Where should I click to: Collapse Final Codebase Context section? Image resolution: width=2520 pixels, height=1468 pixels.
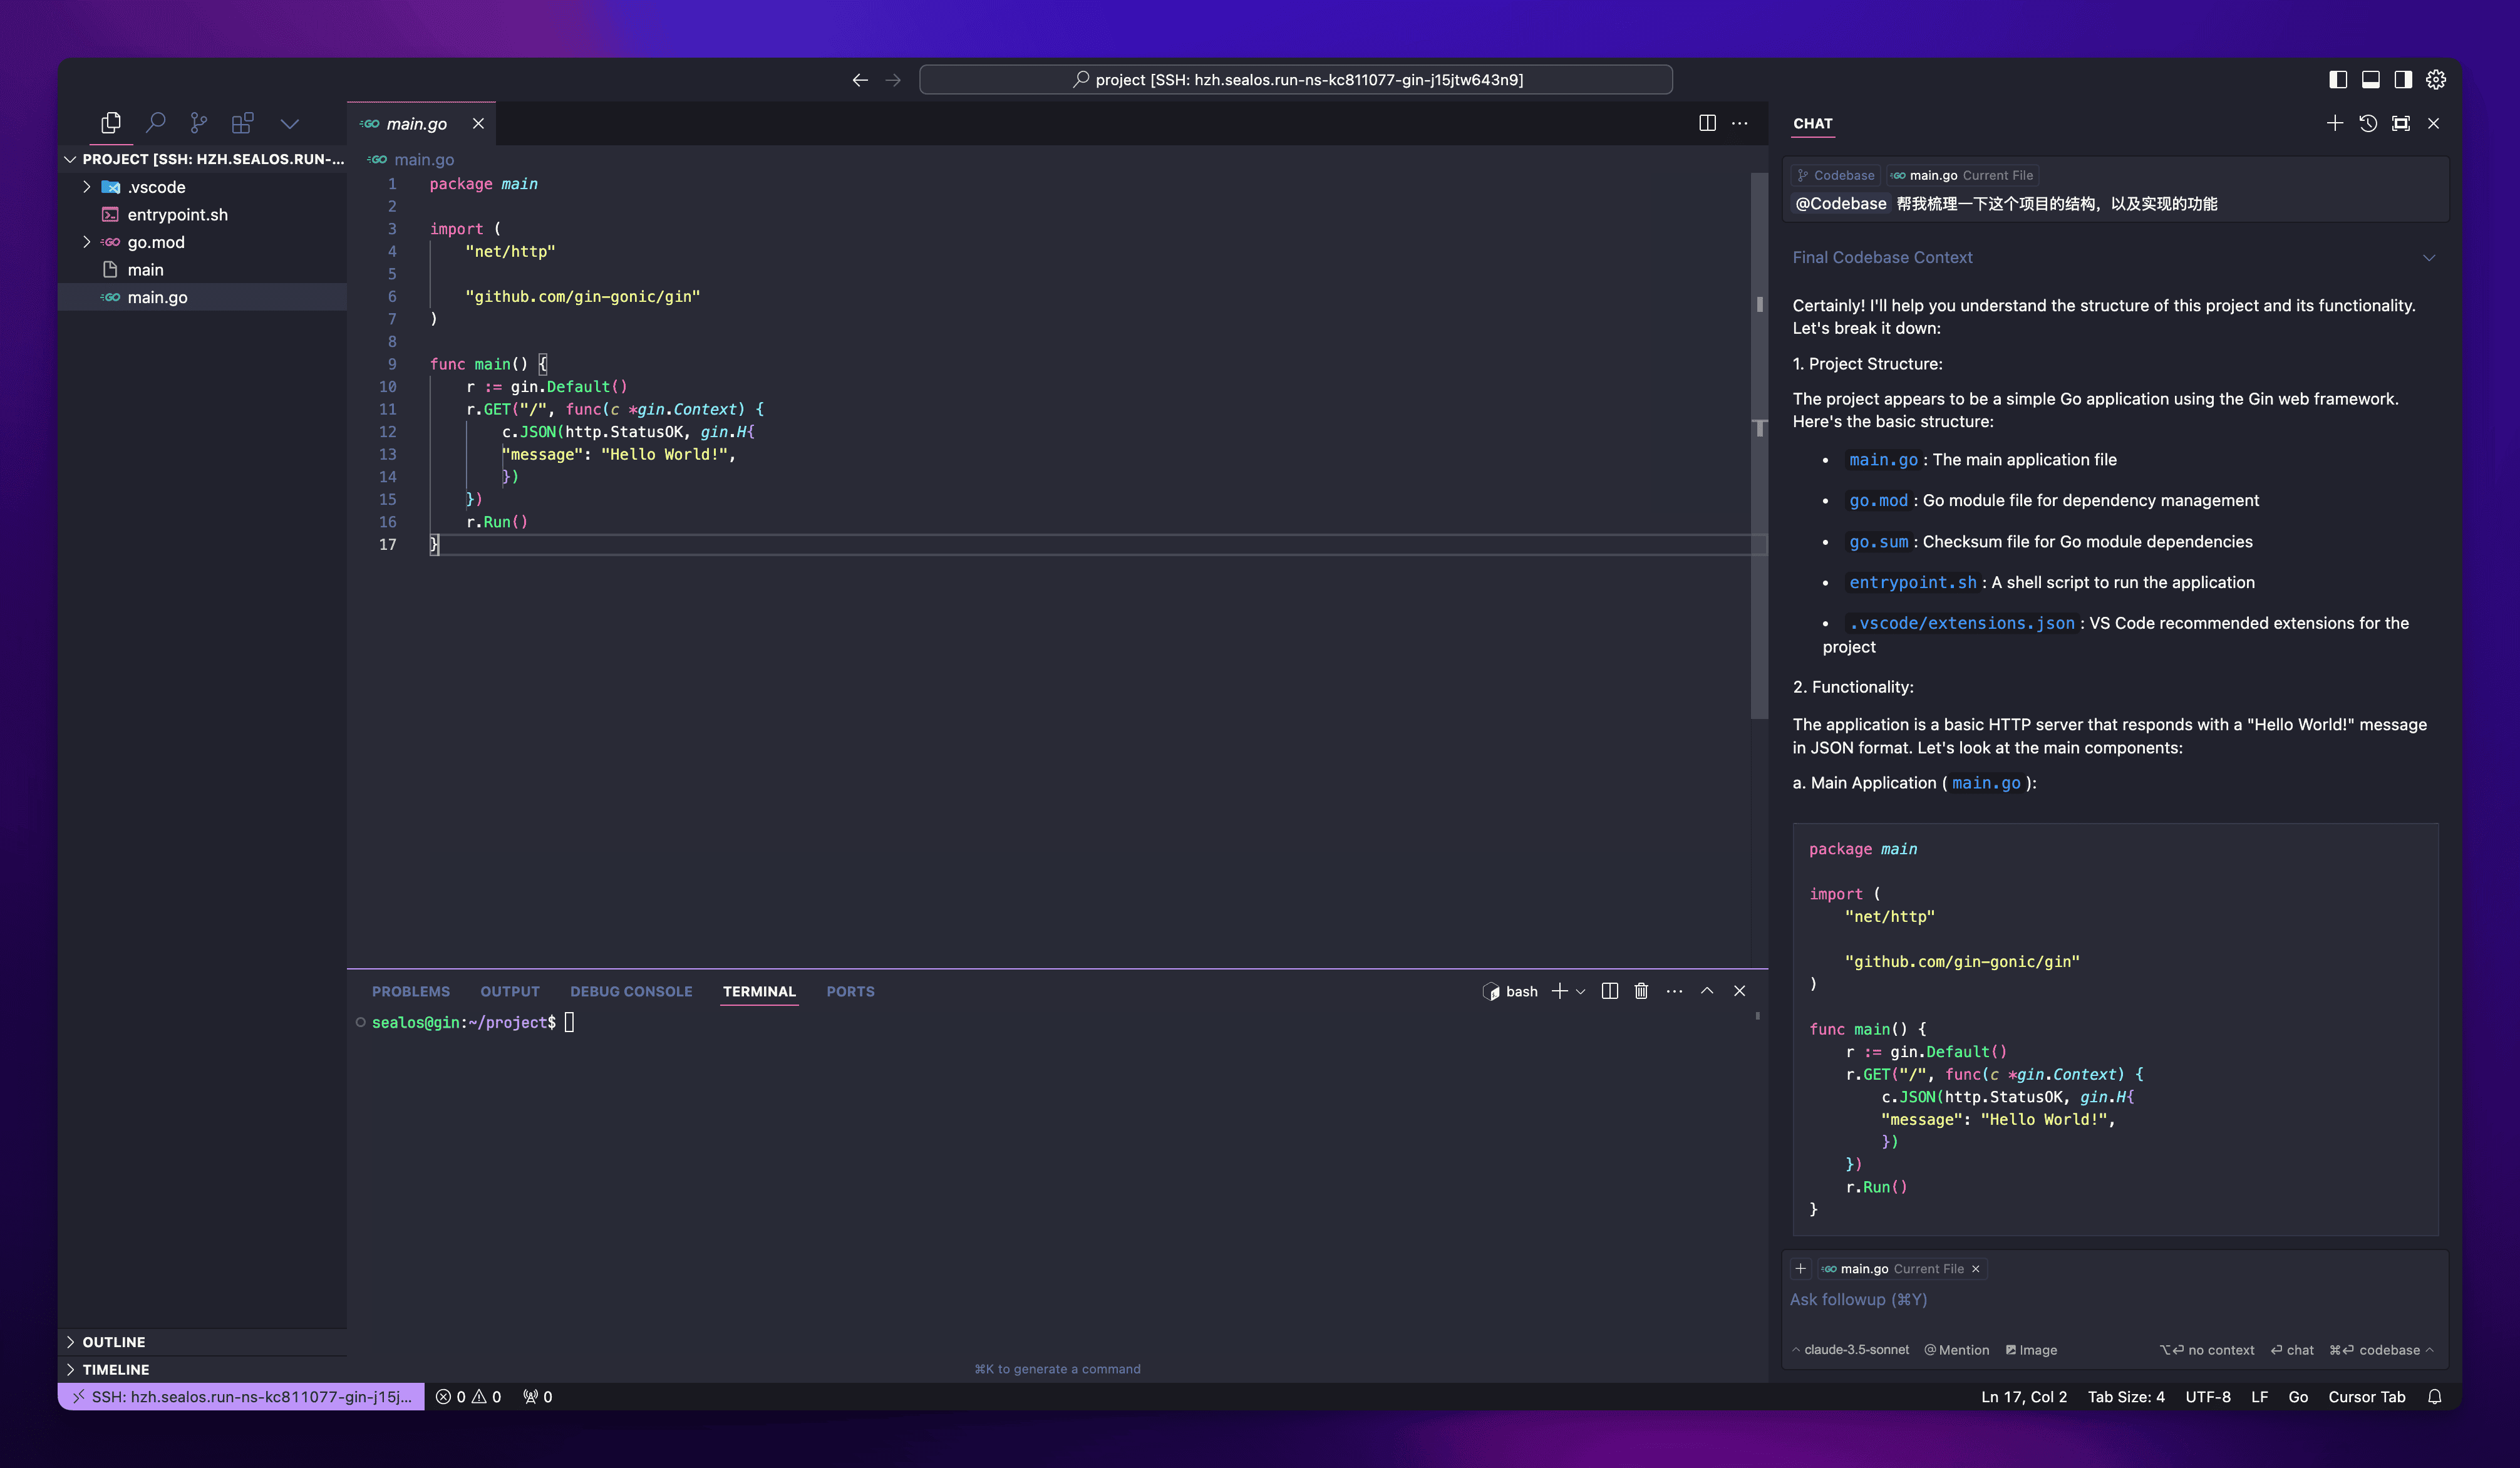click(x=2428, y=258)
